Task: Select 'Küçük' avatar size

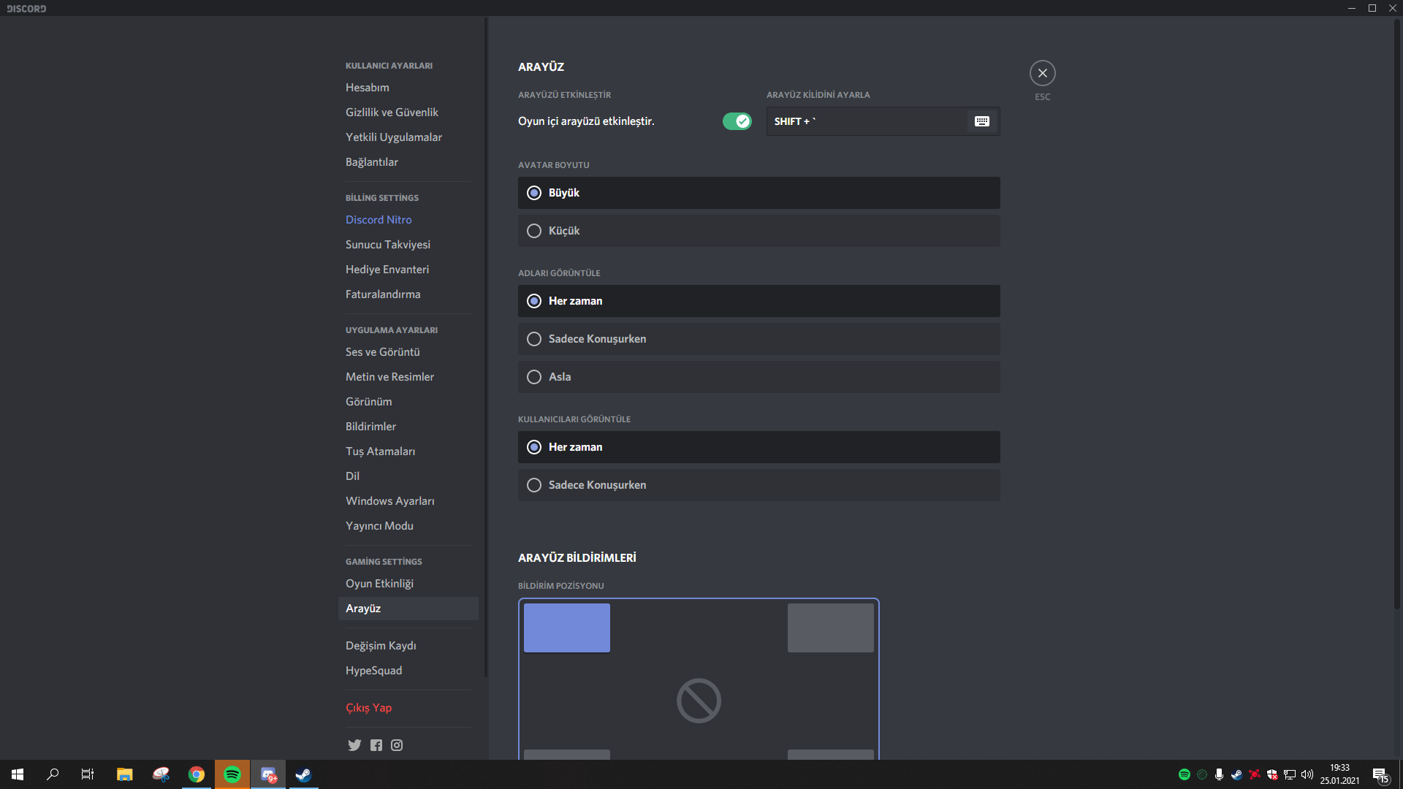Action: [758, 231]
